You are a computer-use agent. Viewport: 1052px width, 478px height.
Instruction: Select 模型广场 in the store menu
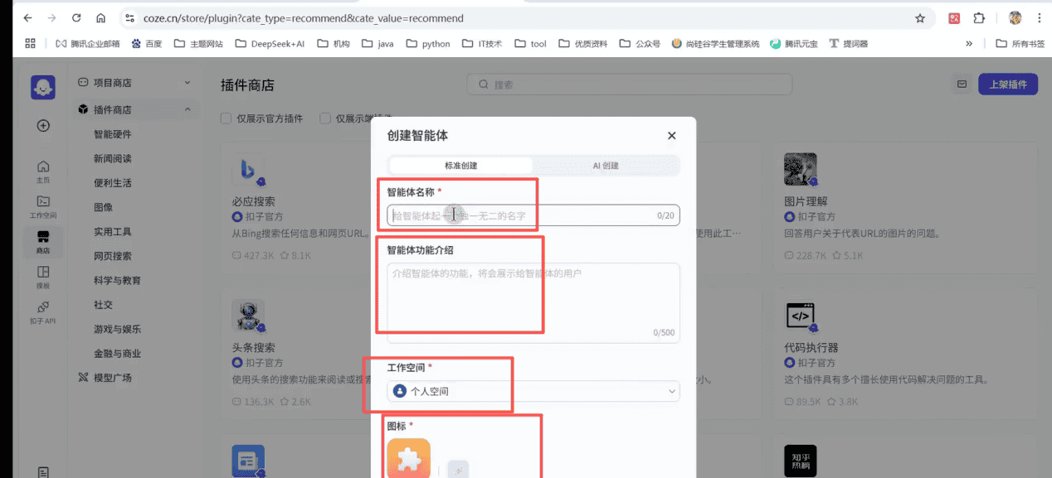coord(112,378)
